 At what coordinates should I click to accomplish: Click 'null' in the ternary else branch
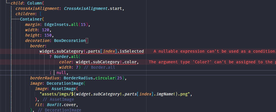click(61, 73)
